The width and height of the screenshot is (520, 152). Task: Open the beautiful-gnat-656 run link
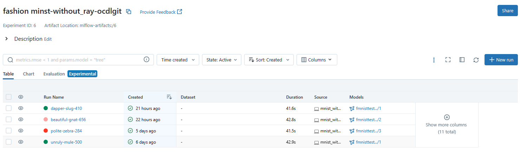[x=68, y=120]
